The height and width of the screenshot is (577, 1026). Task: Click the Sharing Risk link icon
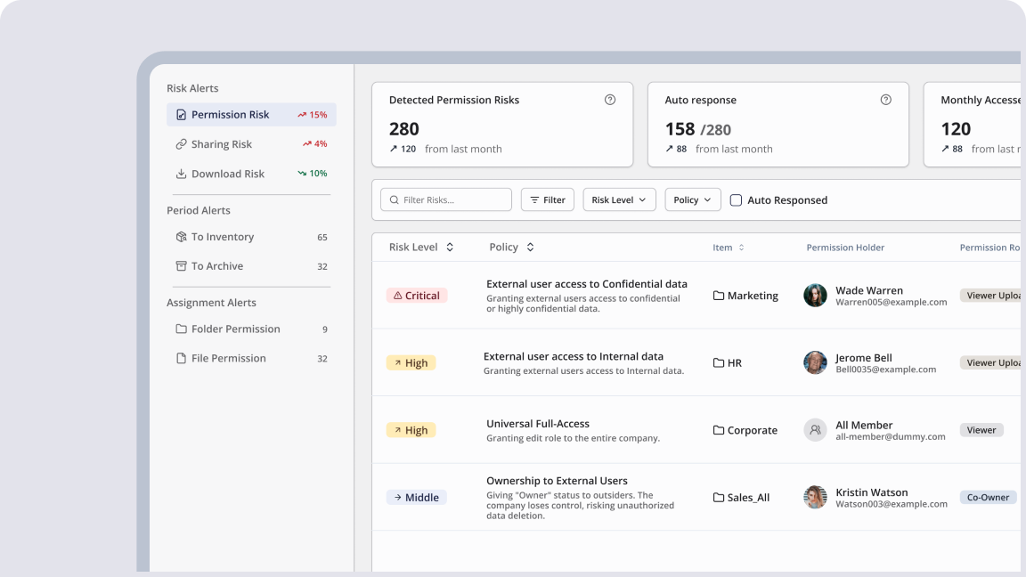click(x=182, y=144)
